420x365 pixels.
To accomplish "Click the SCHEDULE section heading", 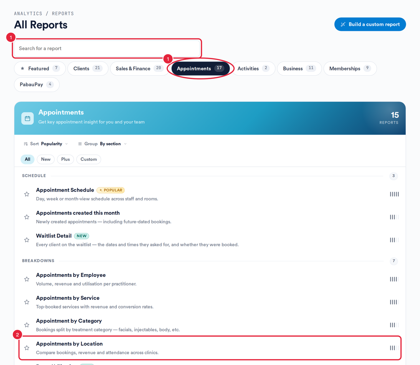I will click(x=34, y=176).
